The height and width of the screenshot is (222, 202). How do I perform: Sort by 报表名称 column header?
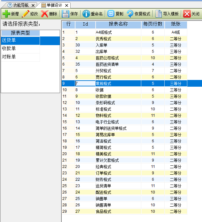118,25
